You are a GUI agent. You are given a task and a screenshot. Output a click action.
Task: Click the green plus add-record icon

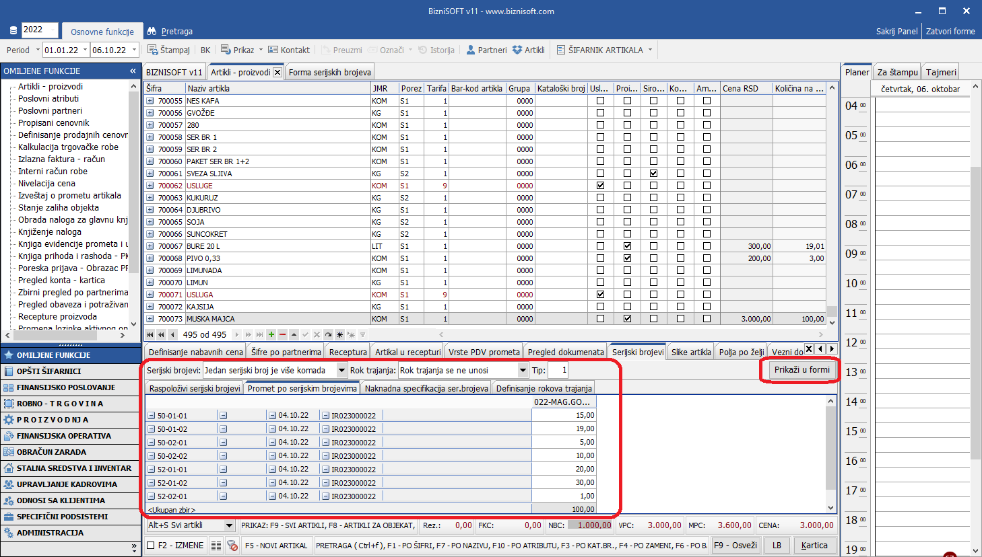click(x=271, y=334)
